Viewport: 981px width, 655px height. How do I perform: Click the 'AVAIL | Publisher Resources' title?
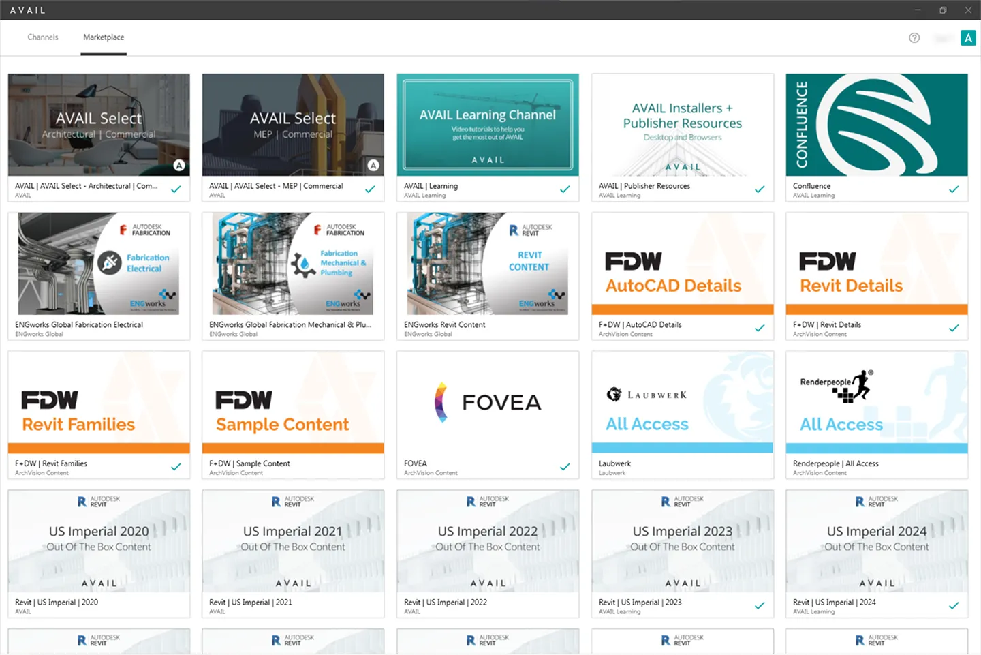click(644, 186)
